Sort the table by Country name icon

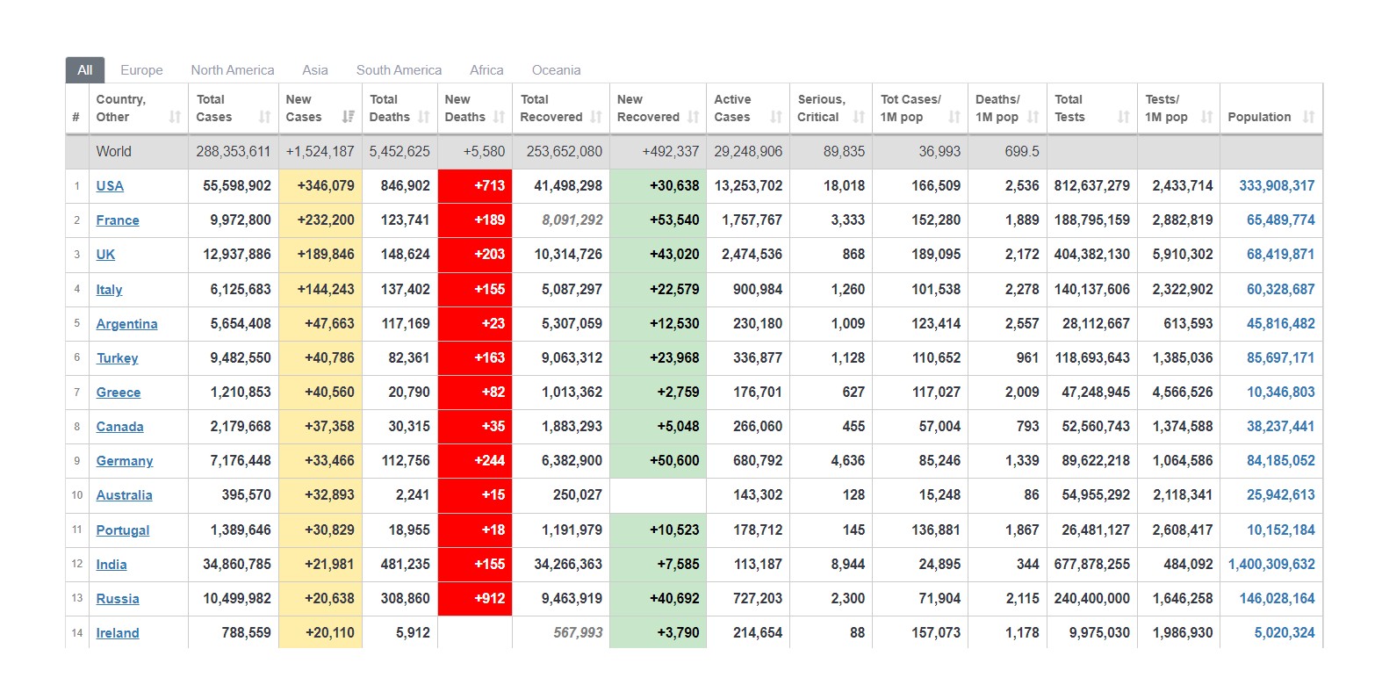pos(175,117)
